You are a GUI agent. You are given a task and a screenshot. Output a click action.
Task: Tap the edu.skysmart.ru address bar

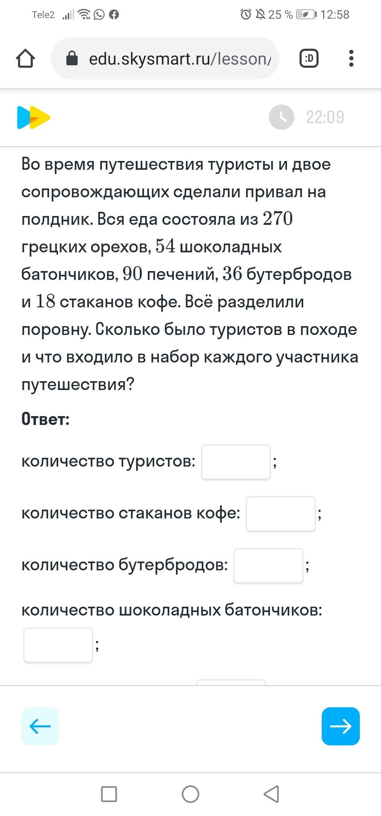click(165, 58)
